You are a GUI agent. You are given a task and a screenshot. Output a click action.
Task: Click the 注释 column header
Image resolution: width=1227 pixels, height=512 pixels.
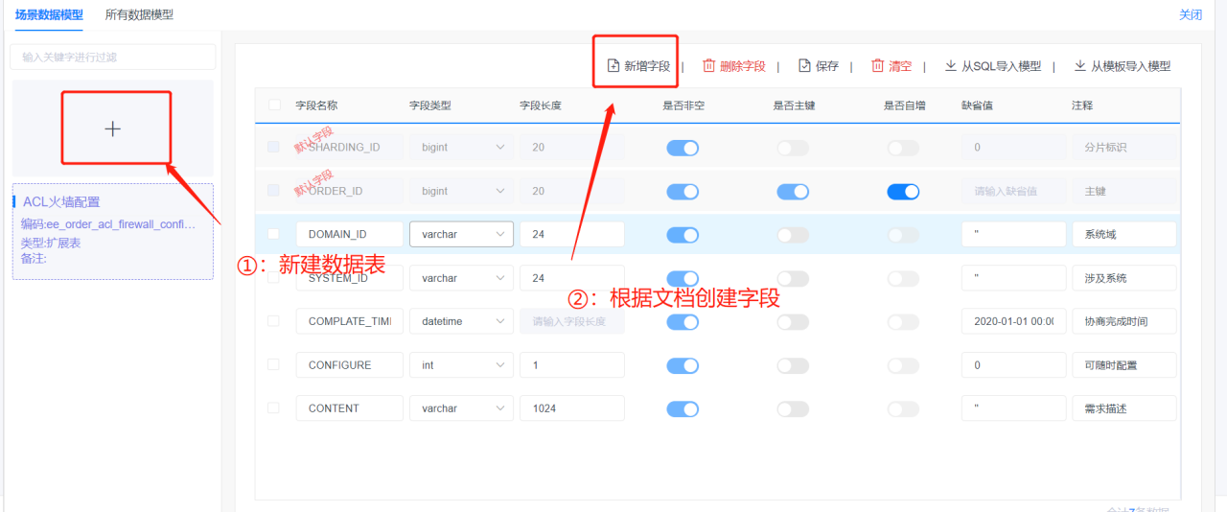tap(1082, 105)
